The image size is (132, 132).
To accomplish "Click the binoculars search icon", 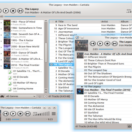I will 2,96.
